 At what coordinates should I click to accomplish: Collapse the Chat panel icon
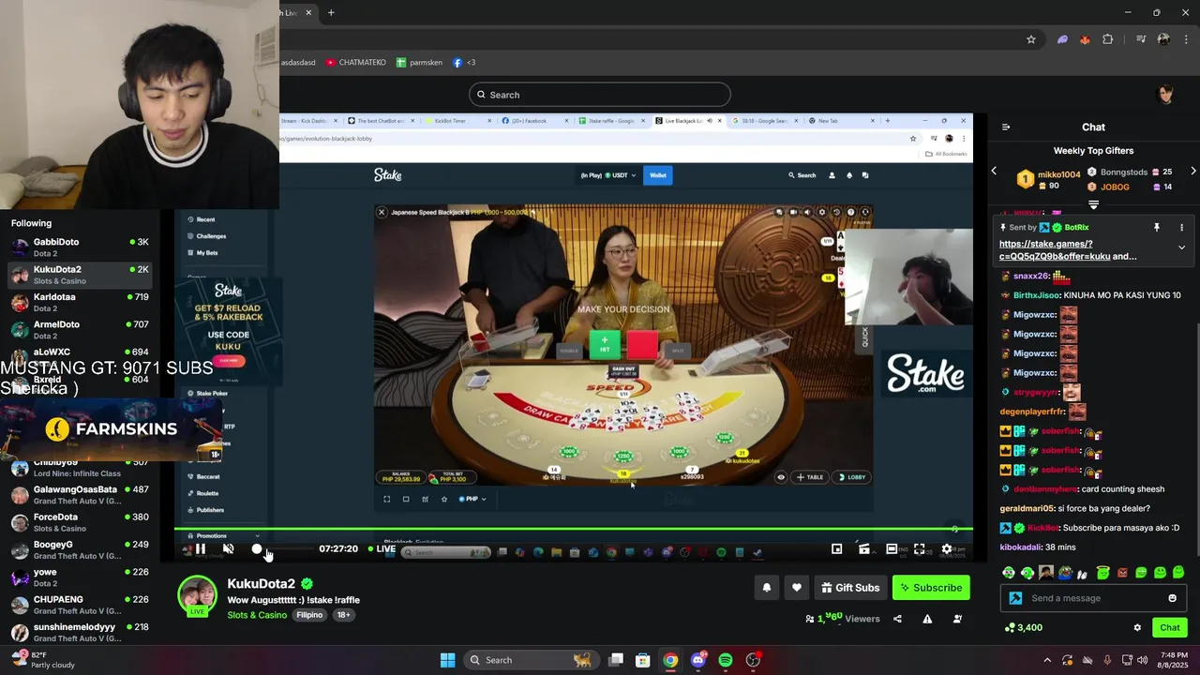(x=1006, y=127)
